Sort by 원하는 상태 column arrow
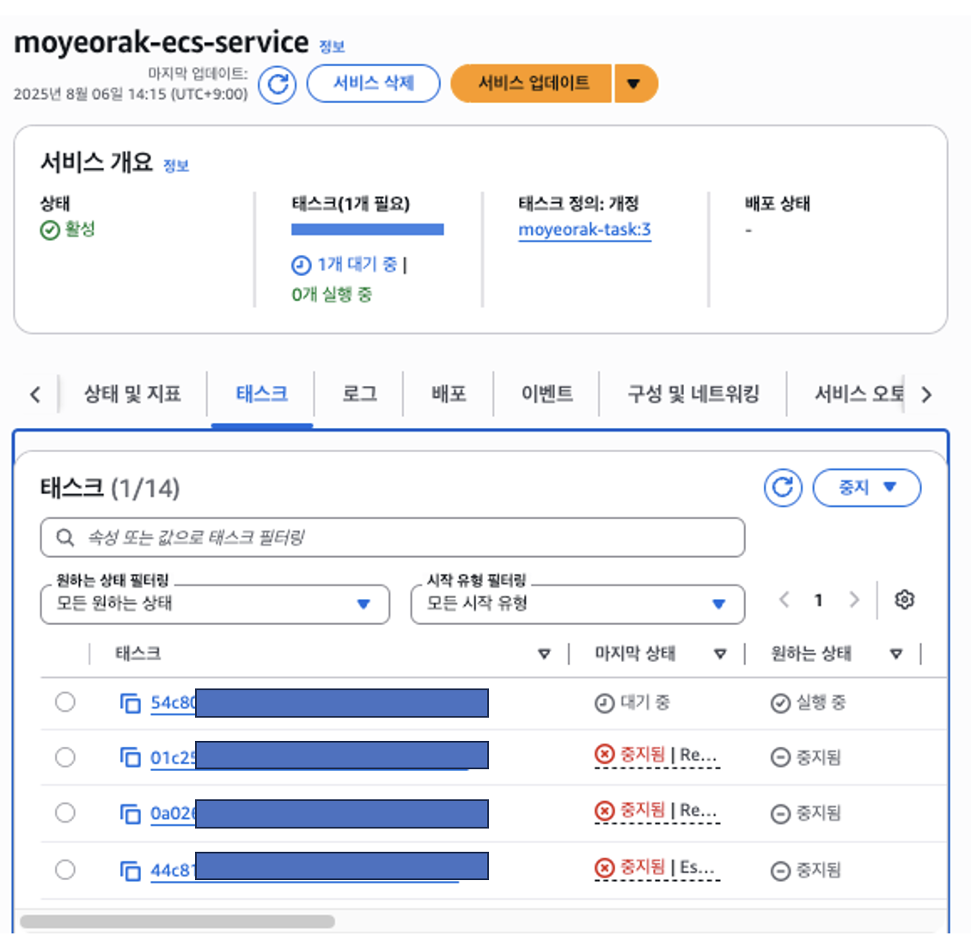Viewport: 971px width, 942px height. tap(895, 653)
